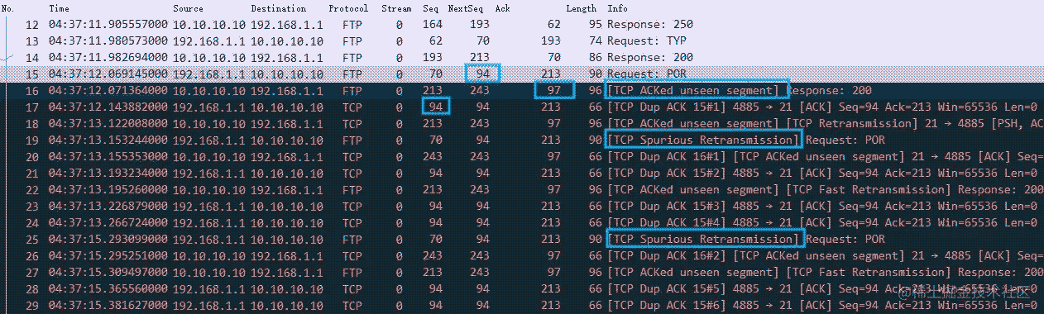
Task: Click the FTP protocol cell of packet 22
Action: point(352,190)
